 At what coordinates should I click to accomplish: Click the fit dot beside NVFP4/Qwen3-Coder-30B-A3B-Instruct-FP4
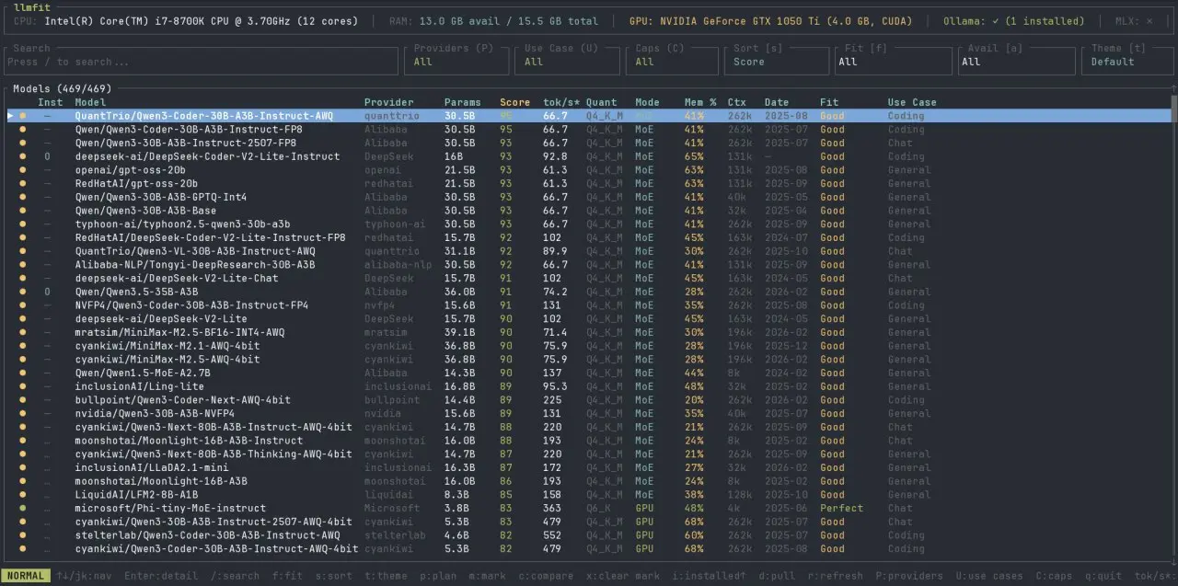[x=23, y=305]
